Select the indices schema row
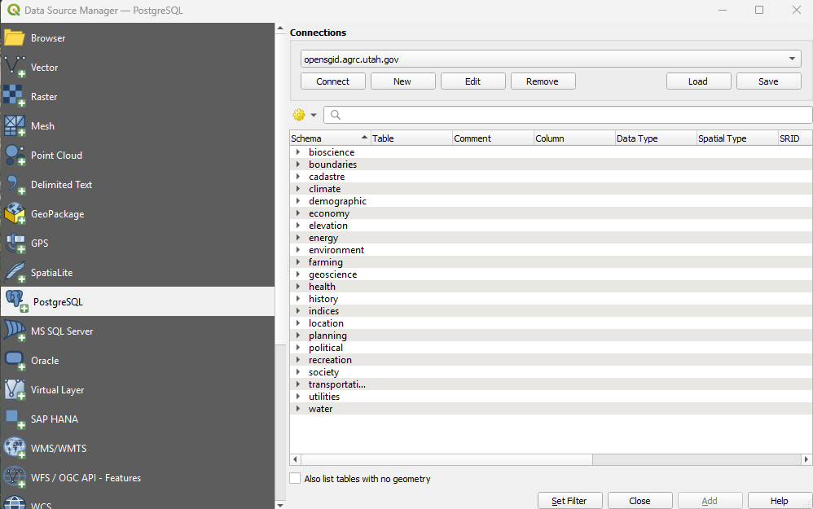This screenshot has width=813, height=509. [551, 310]
